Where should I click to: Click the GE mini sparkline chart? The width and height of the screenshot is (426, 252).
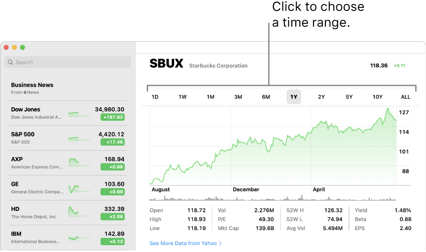pos(79,189)
